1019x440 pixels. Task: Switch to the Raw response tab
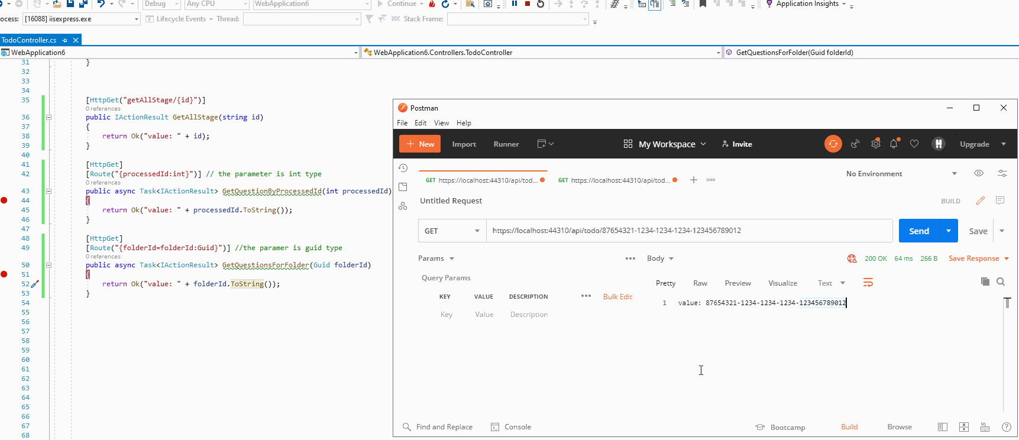click(700, 283)
